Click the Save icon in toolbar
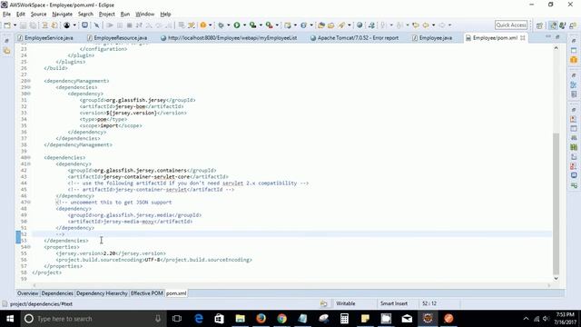Image resolution: width=581 pixels, height=327 pixels. coord(23,25)
